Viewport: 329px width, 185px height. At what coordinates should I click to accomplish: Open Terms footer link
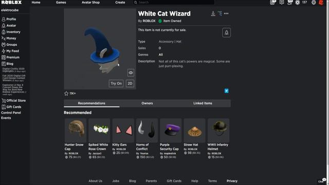[x=212, y=181]
